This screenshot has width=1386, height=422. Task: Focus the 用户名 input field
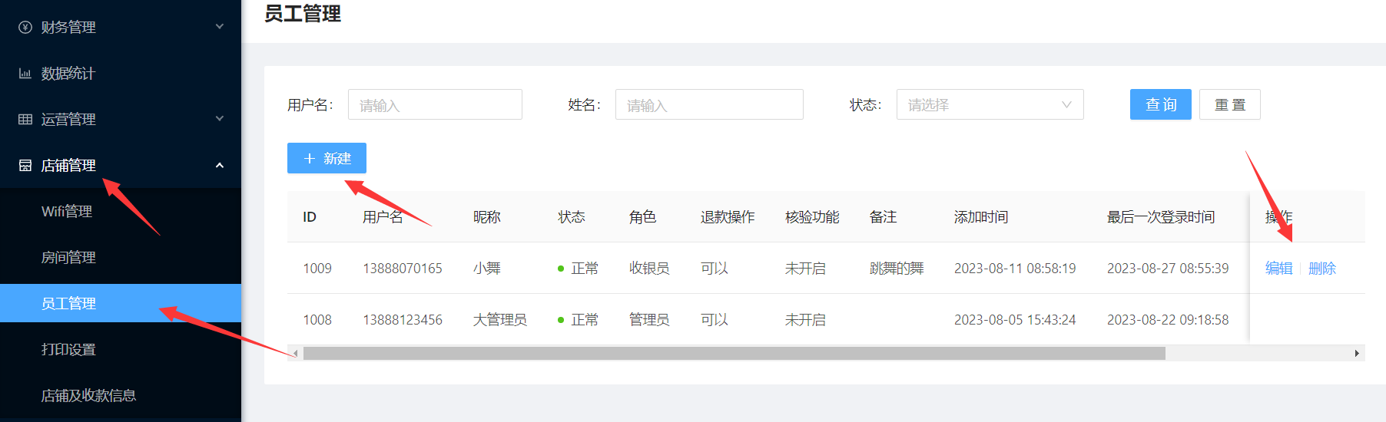pyautogui.click(x=435, y=105)
